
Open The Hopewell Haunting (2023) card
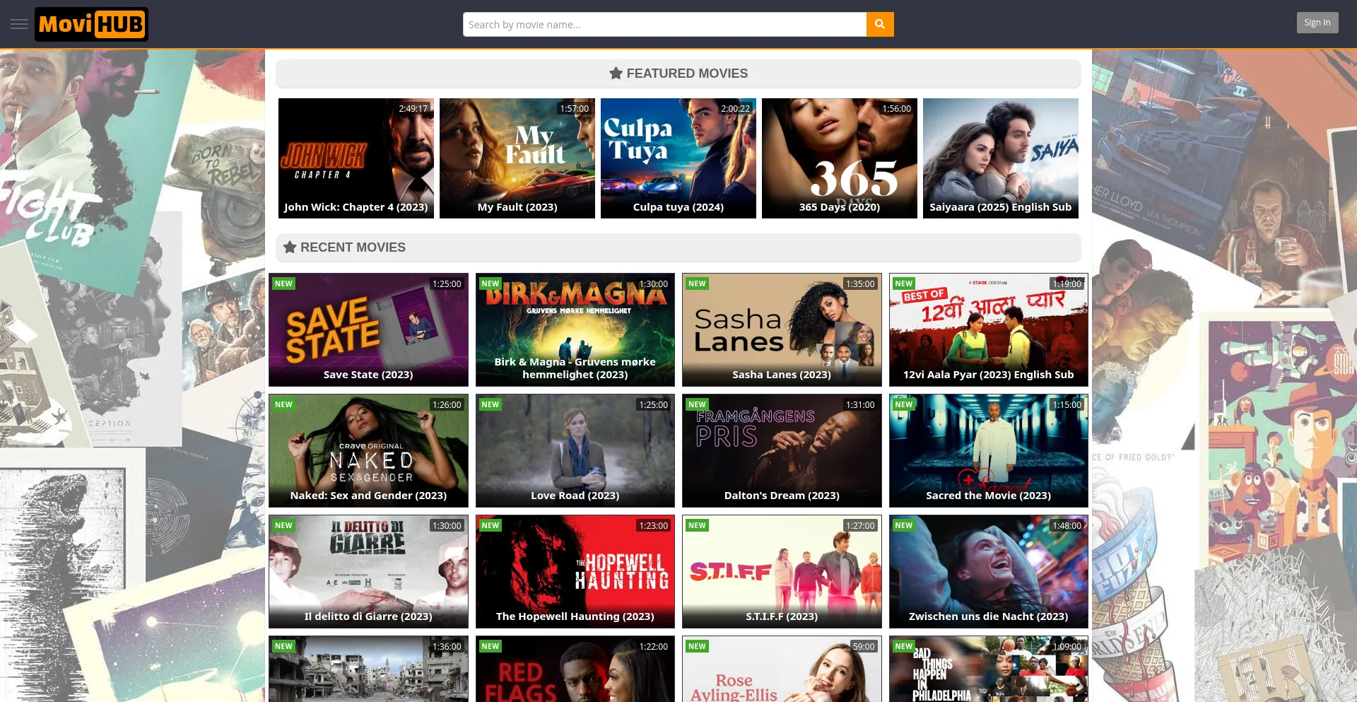click(x=575, y=571)
